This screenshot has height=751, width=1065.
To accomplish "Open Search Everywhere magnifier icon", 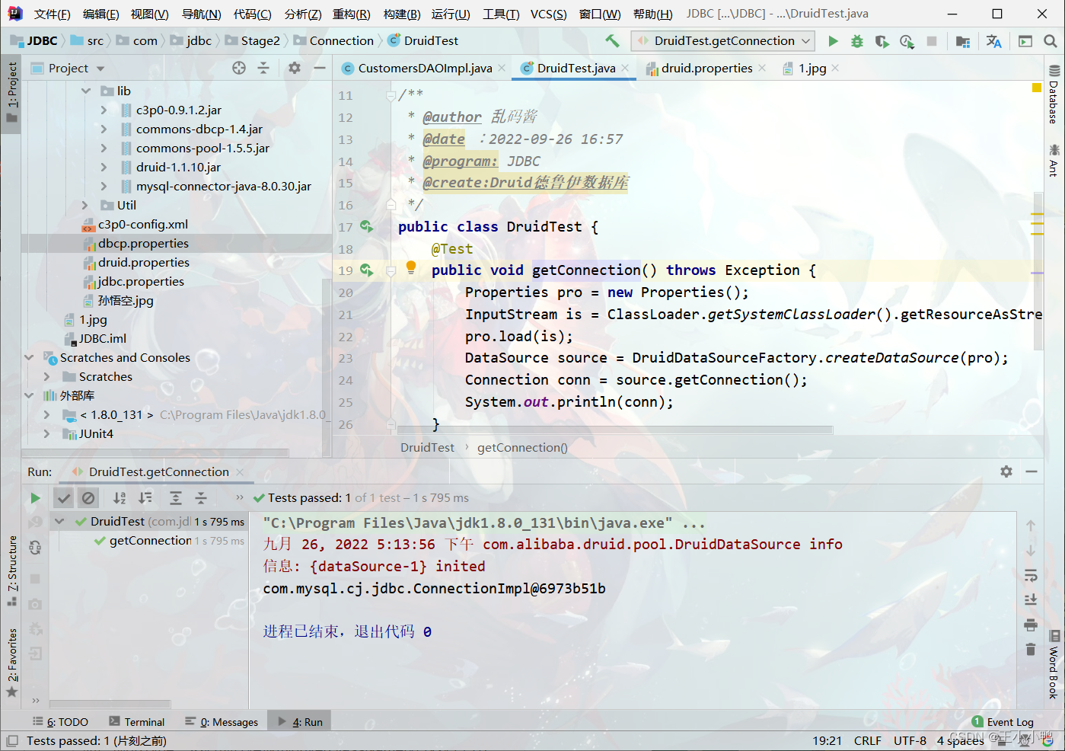I will [x=1050, y=41].
